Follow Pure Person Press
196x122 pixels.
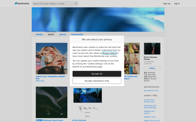click(x=152, y=68)
